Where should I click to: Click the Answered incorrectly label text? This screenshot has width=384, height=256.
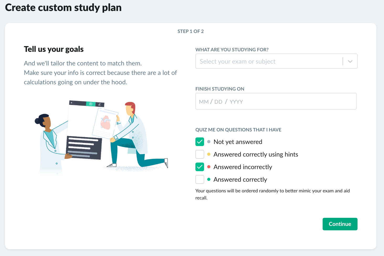[x=243, y=167]
